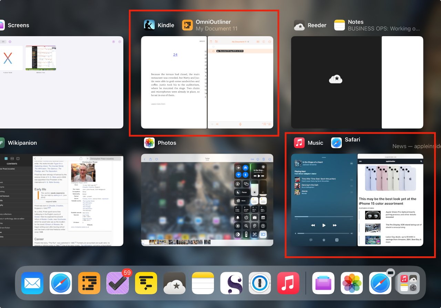Toggle Wi-Fi in Control Center
Viewport: 441px width, 308px height.
[x=238, y=174]
